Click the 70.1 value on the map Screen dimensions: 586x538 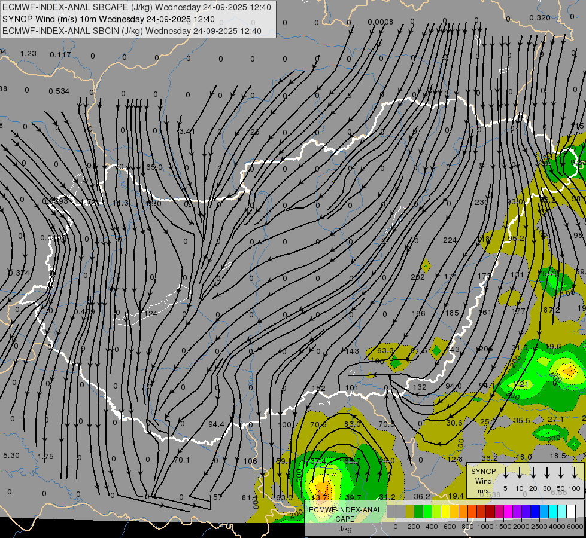click(x=181, y=460)
